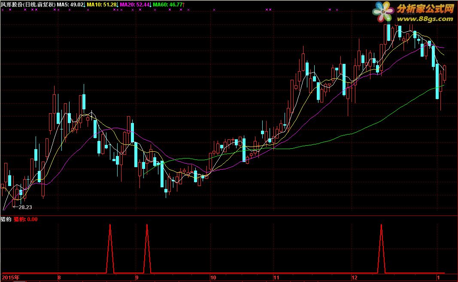Screen dimensions: 458x282
Task: Click month 9 on the date axis
Action: tap(137, 277)
